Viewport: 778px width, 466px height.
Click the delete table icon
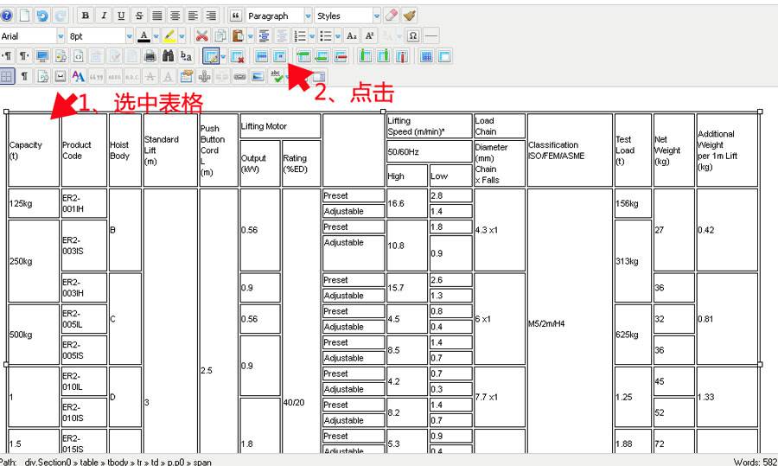[x=237, y=56]
